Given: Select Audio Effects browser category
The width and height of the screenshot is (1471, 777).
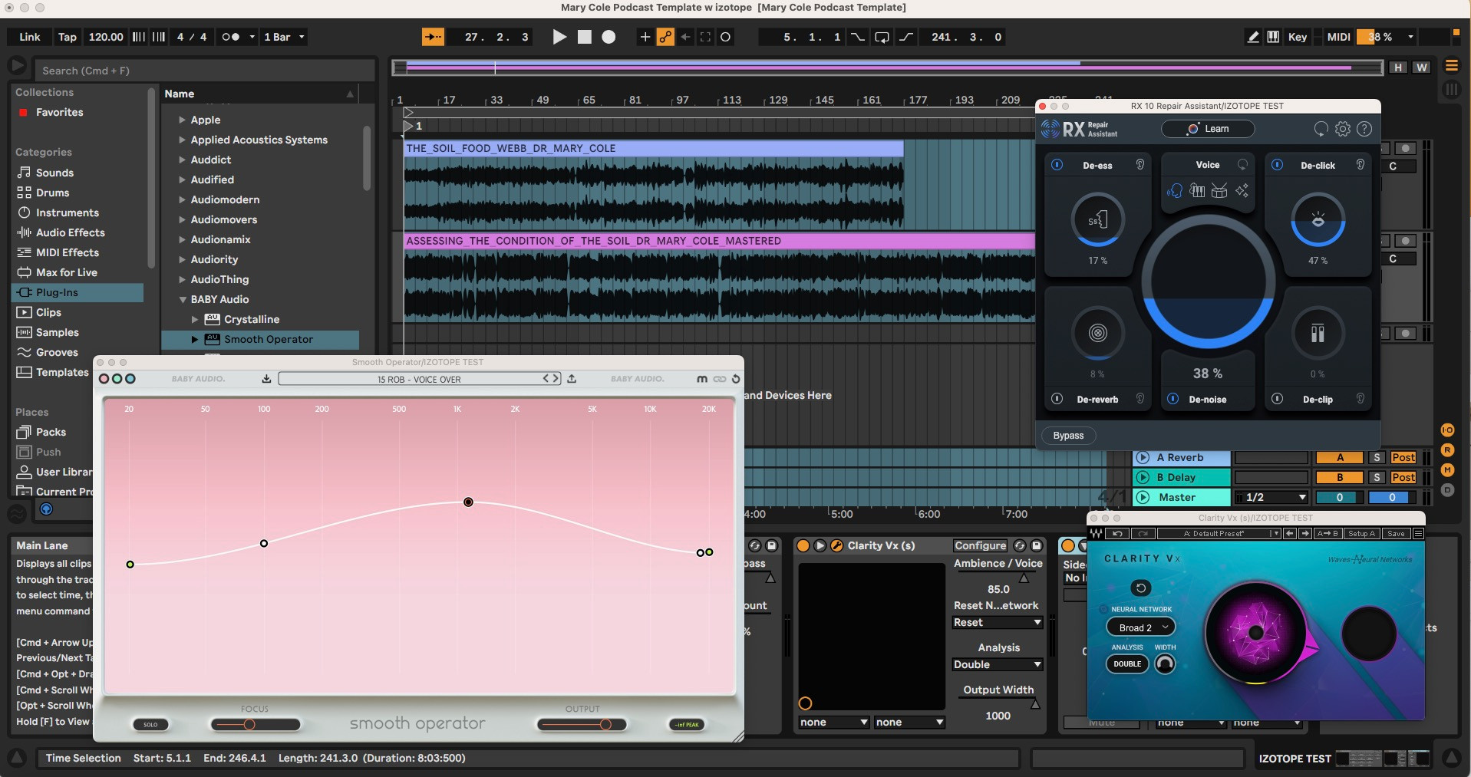Looking at the screenshot, I should pyautogui.click(x=70, y=232).
